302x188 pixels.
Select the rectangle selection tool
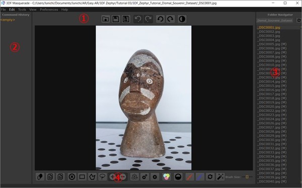pyautogui.click(x=82, y=176)
